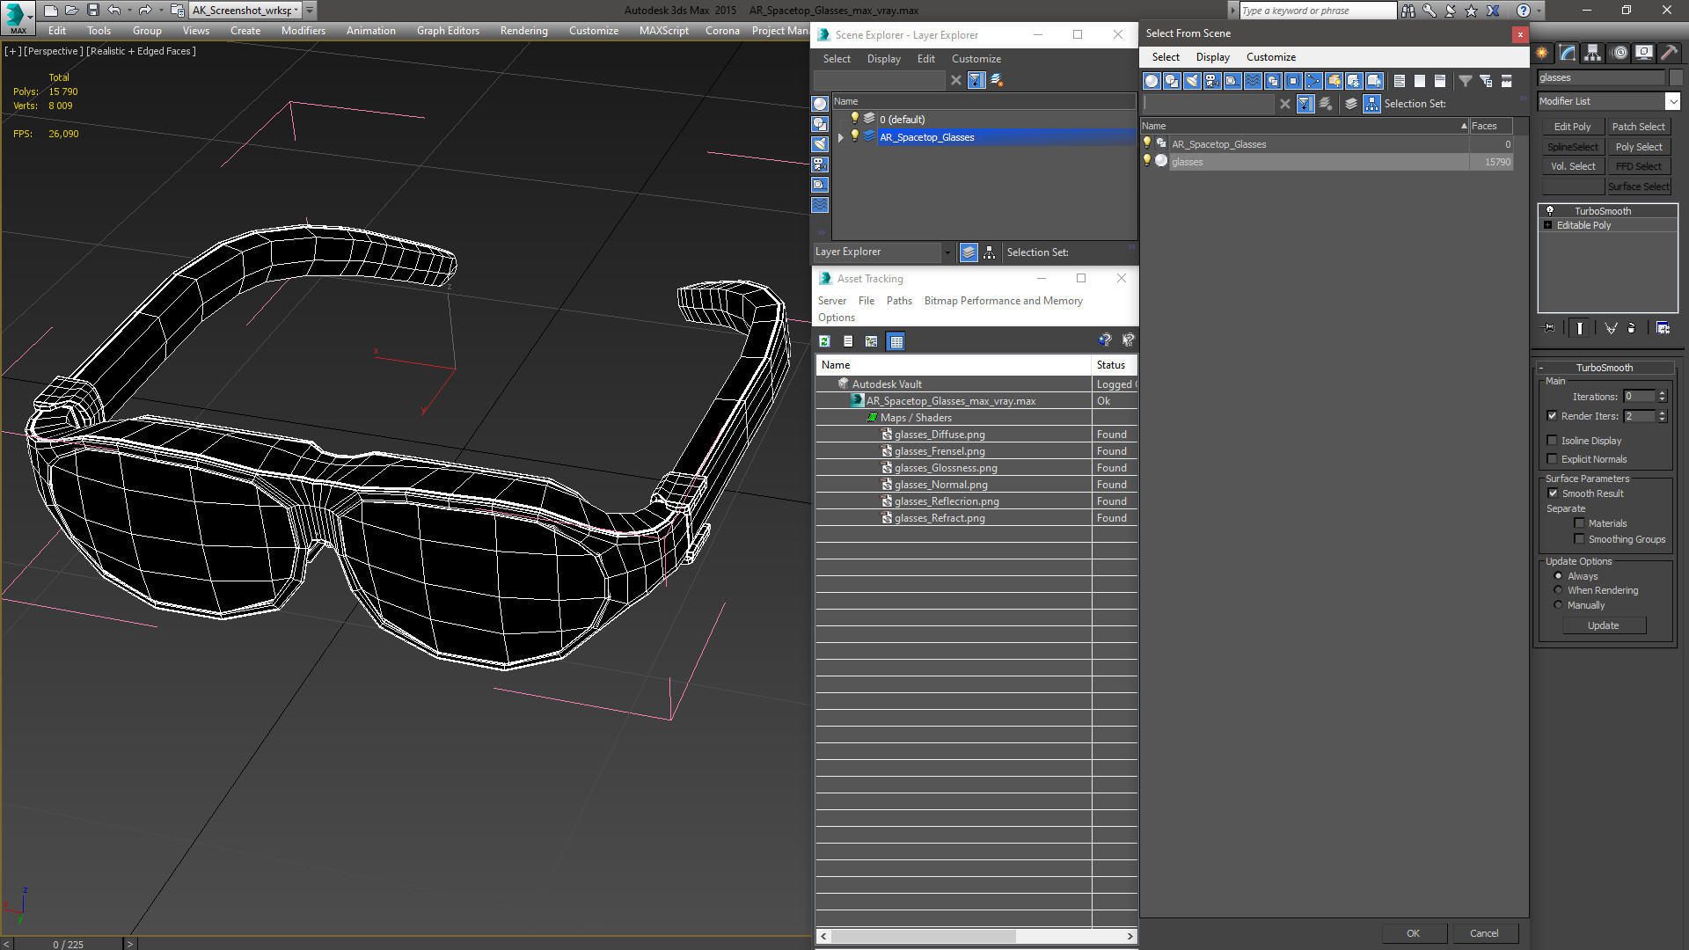Image resolution: width=1689 pixels, height=950 pixels.
Task: Open the MAXScript menu
Action: pyautogui.click(x=663, y=31)
